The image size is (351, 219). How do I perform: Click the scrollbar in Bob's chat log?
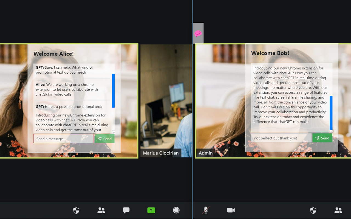pos(331,113)
